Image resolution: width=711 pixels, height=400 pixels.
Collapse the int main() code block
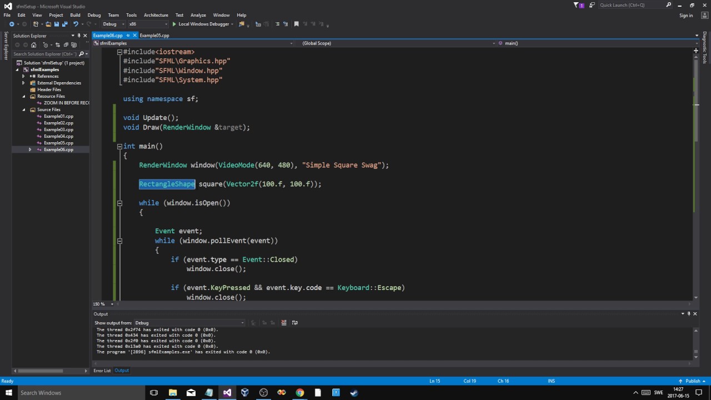point(119,147)
